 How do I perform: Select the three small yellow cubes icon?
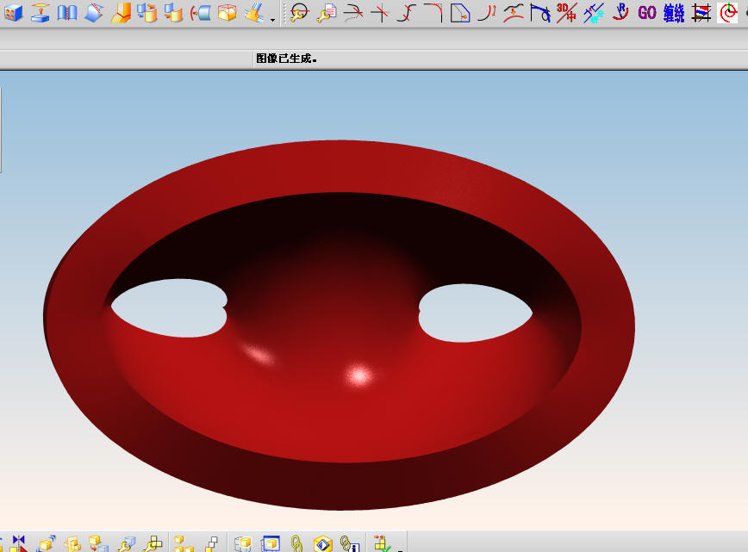pyautogui.click(x=184, y=543)
